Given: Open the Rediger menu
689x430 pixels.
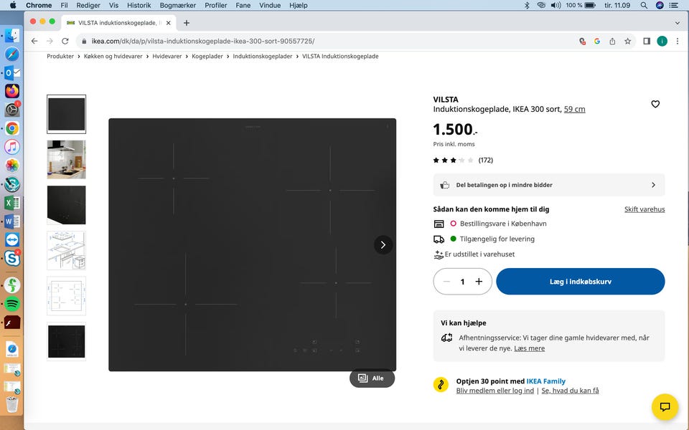Looking at the screenshot, I should [x=88, y=5].
